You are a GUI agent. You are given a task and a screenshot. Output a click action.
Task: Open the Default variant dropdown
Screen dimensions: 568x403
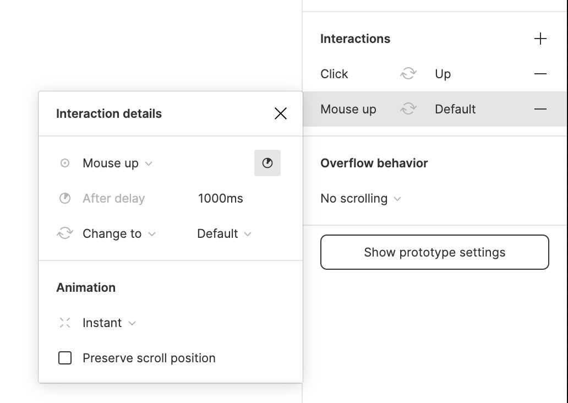pyautogui.click(x=224, y=234)
